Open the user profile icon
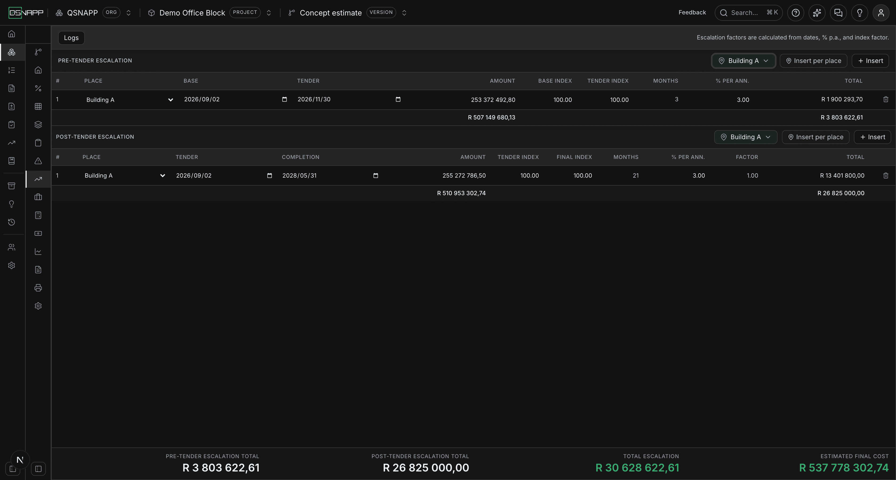This screenshot has width=896, height=480. 881,13
